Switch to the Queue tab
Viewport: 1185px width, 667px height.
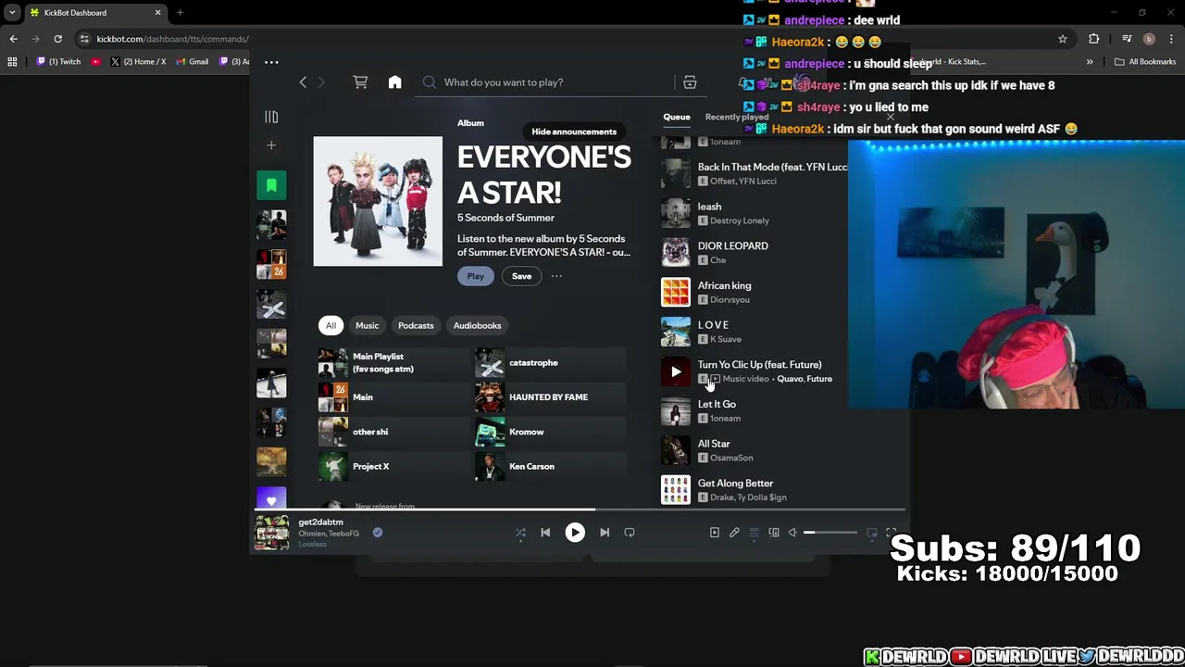[676, 117]
